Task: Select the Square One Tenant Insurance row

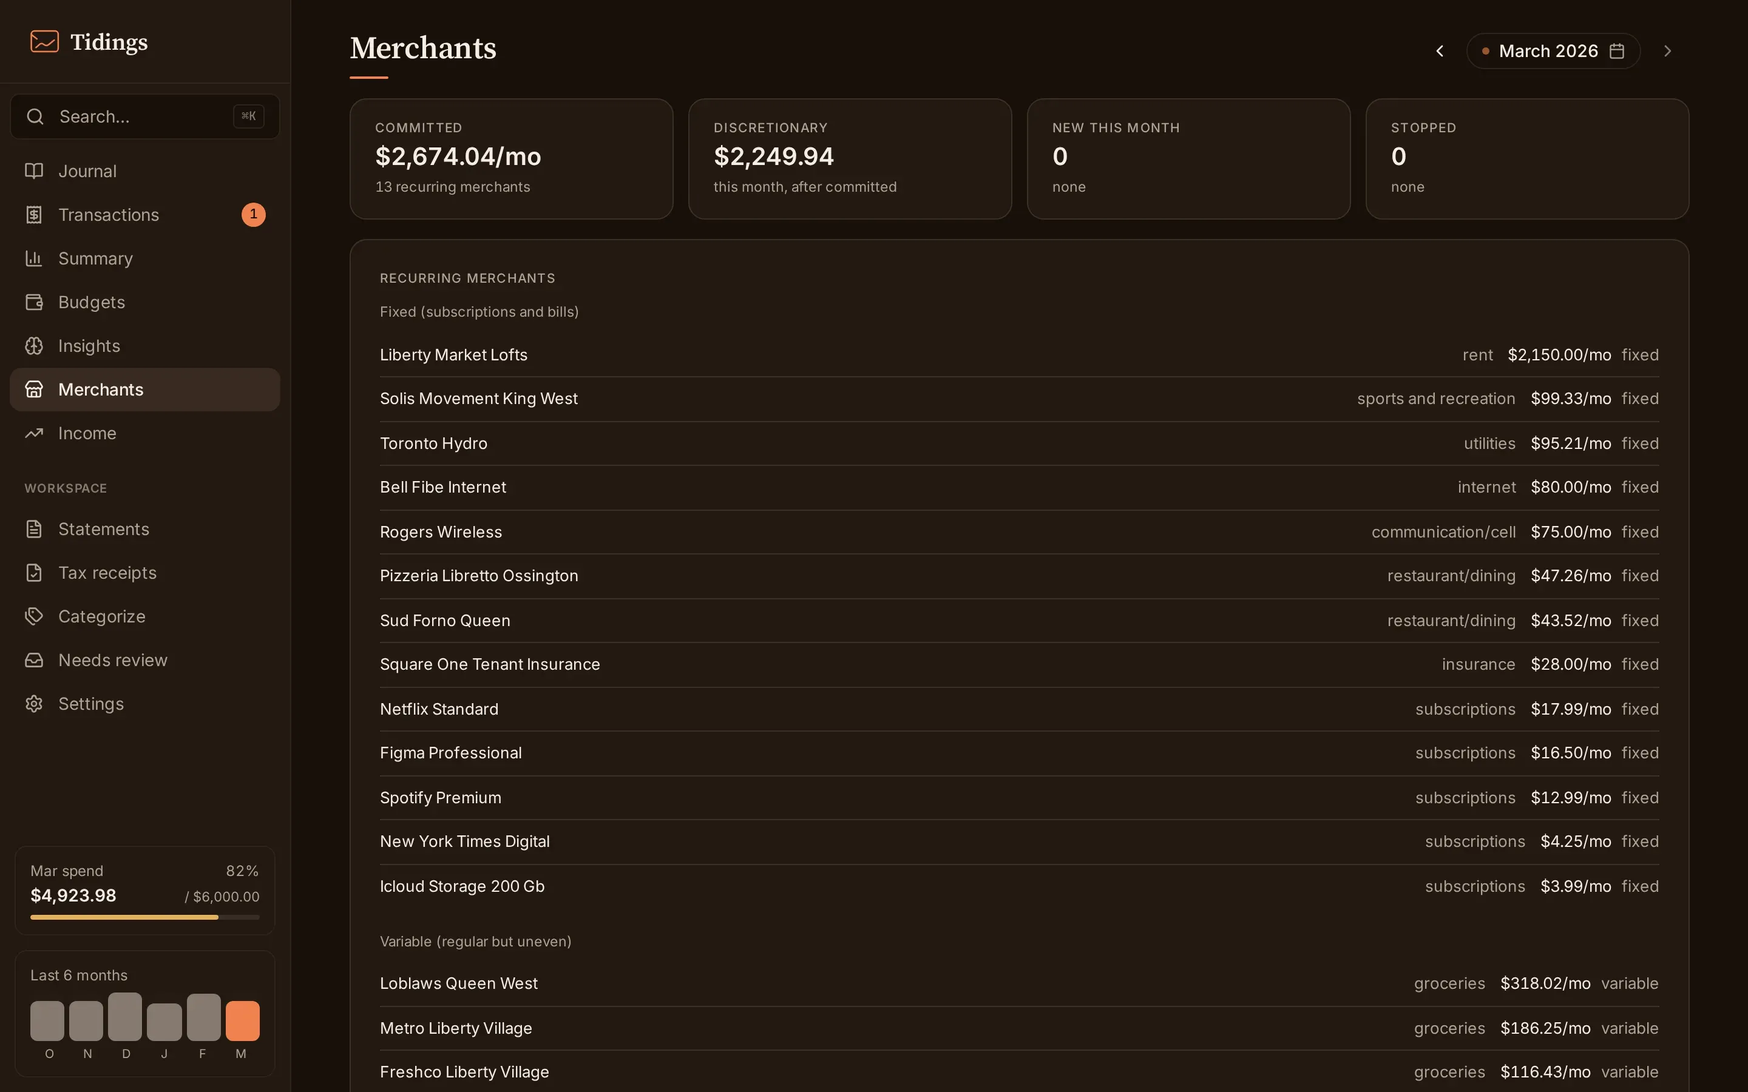Action: click(x=1019, y=664)
